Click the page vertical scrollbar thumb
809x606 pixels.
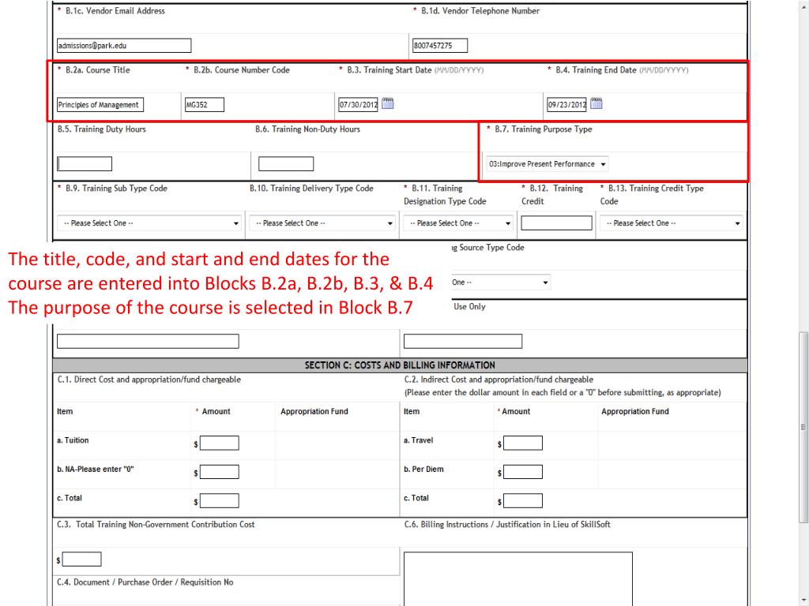803,427
